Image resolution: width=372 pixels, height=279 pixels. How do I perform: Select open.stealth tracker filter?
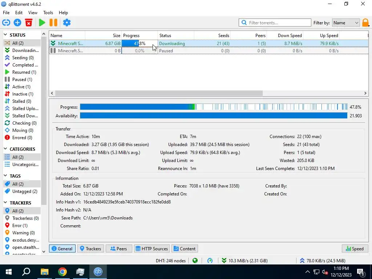tap(22, 247)
